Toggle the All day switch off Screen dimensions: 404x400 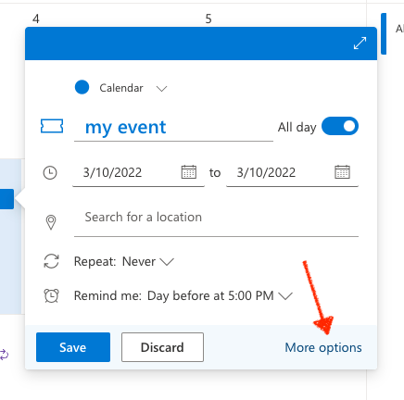click(340, 126)
